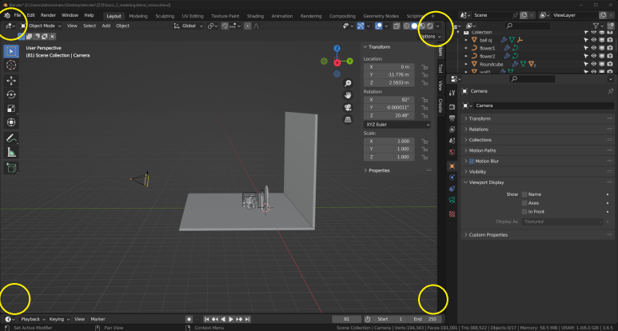618x331 pixels.
Task: Click the Blender logo menu icon
Action: 6,15
